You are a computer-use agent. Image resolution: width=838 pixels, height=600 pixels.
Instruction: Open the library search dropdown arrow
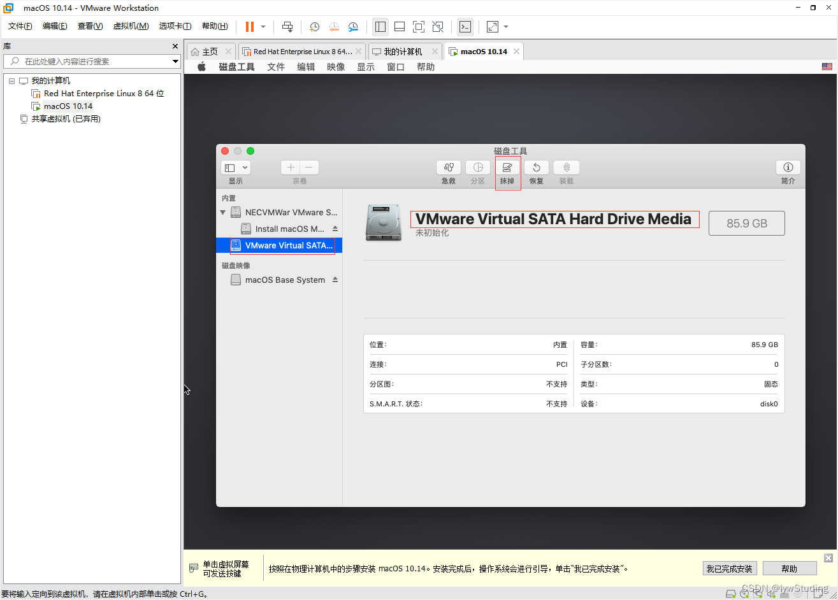[175, 61]
